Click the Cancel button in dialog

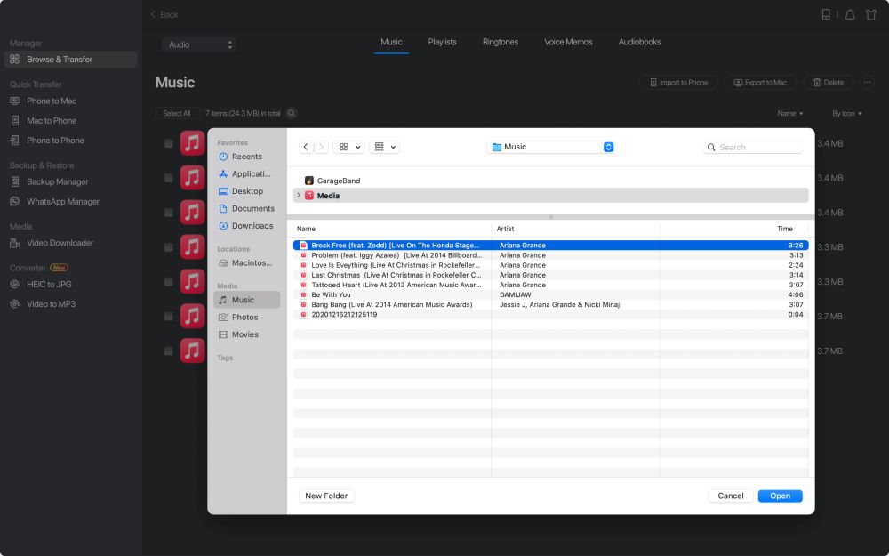pos(730,496)
